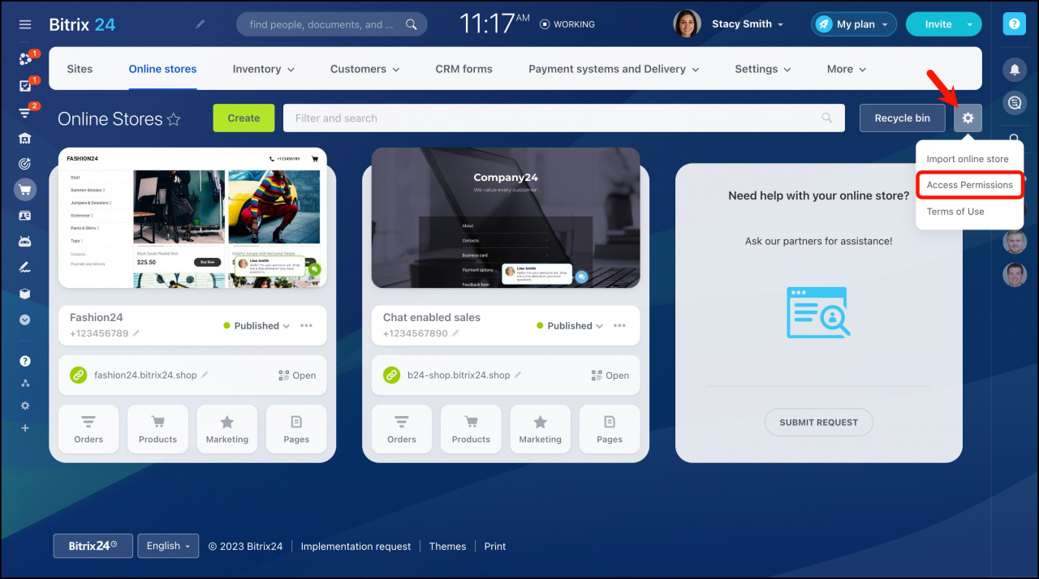Open the signature pen sidebar icon
Viewport: 1039px width, 579px height.
tap(25, 267)
